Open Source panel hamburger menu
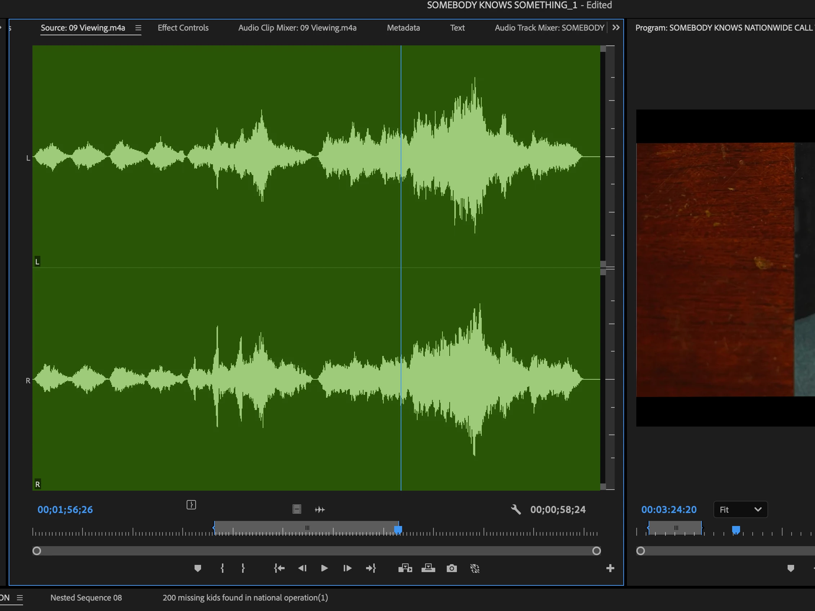Viewport: 815px width, 611px height. coord(138,28)
